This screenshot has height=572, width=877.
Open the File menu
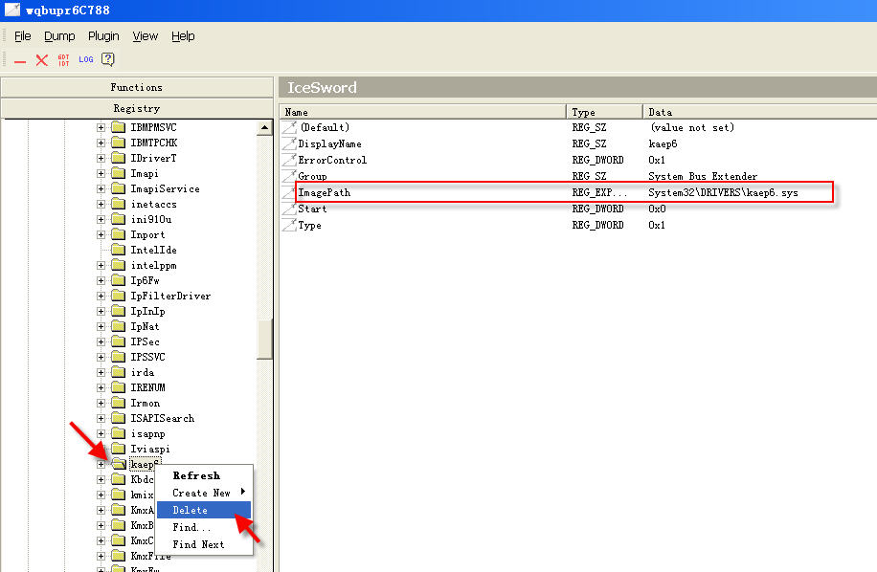[x=22, y=36]
